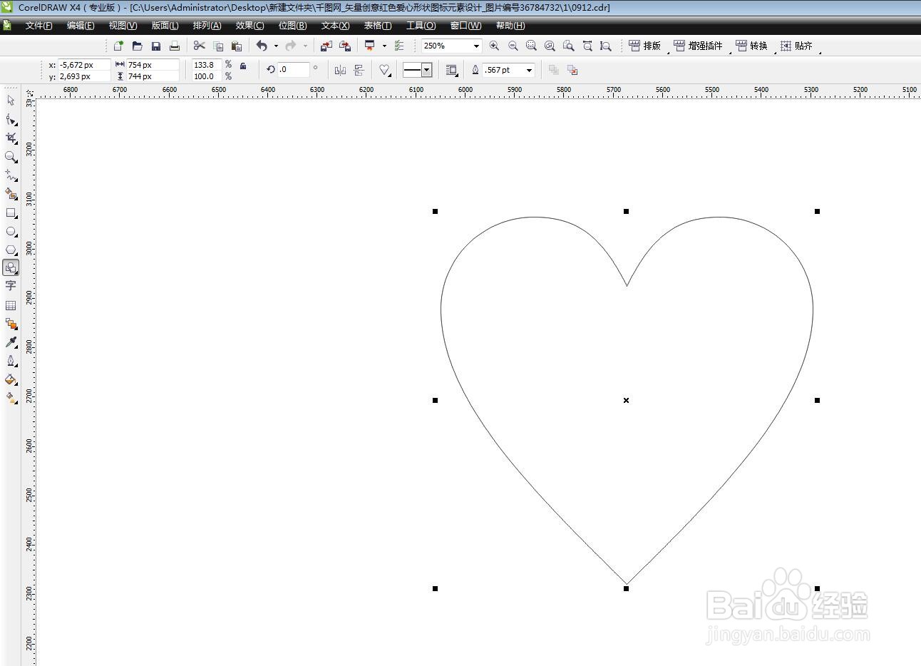Open the 排列(A) menu
This screenshot has height=666, width=921.
[207, 26]
